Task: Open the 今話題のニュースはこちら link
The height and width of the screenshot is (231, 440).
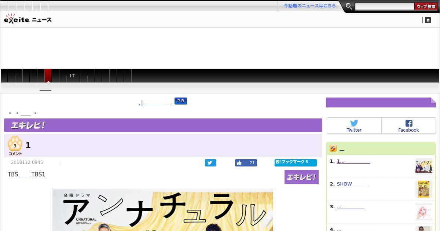Action: (x=309, y=6)
